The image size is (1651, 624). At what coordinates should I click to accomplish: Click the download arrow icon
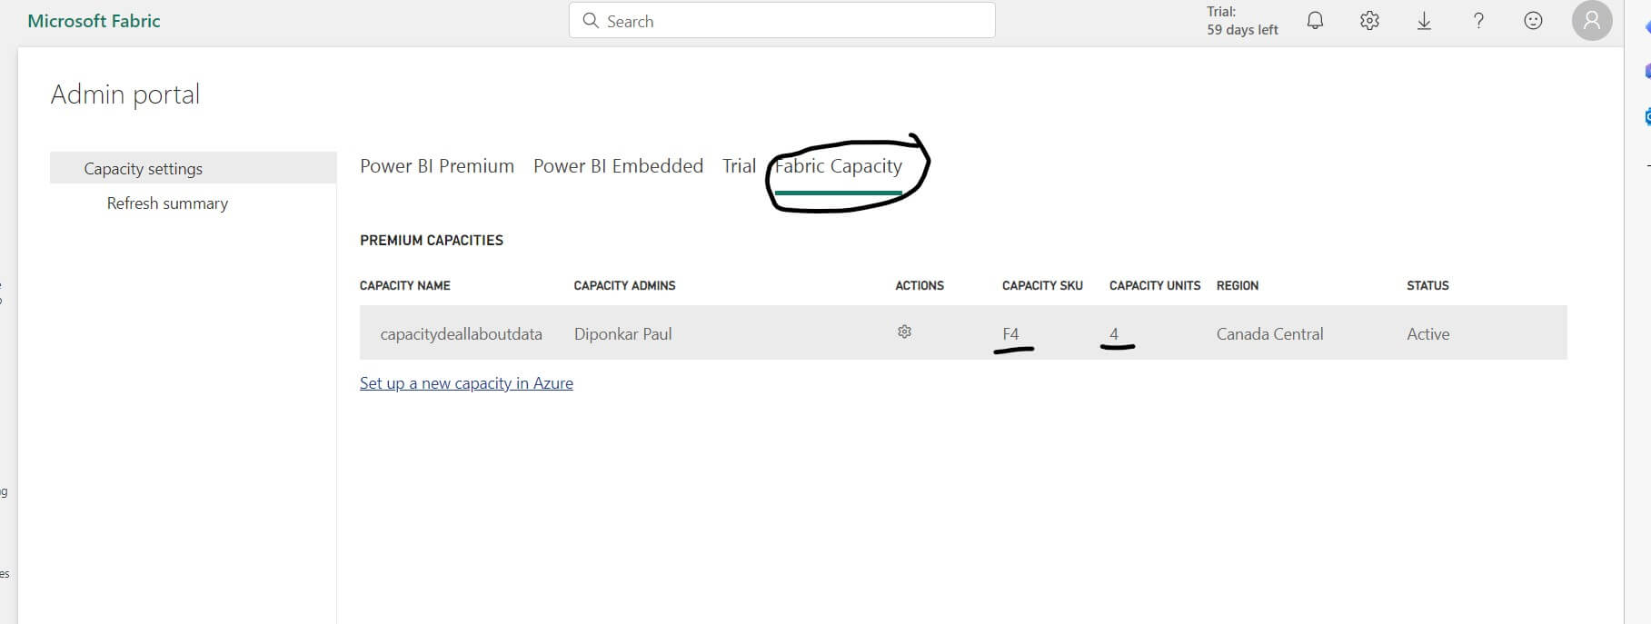1424,21
